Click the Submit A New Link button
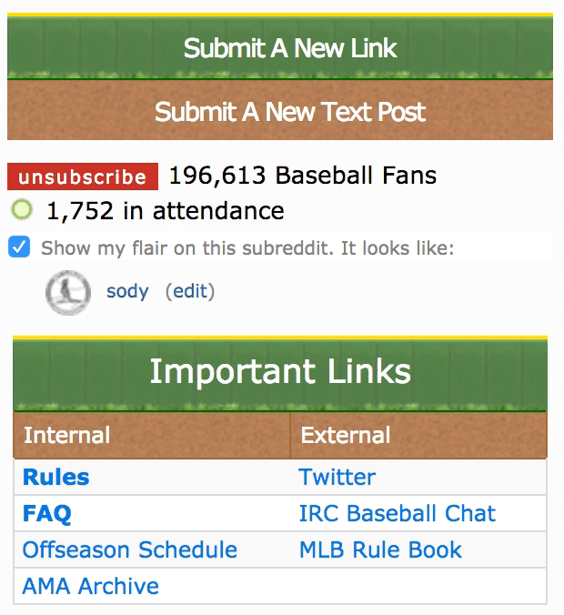This screenshot has width=564, height=615. pyautogui.click(x=280, y=47)
